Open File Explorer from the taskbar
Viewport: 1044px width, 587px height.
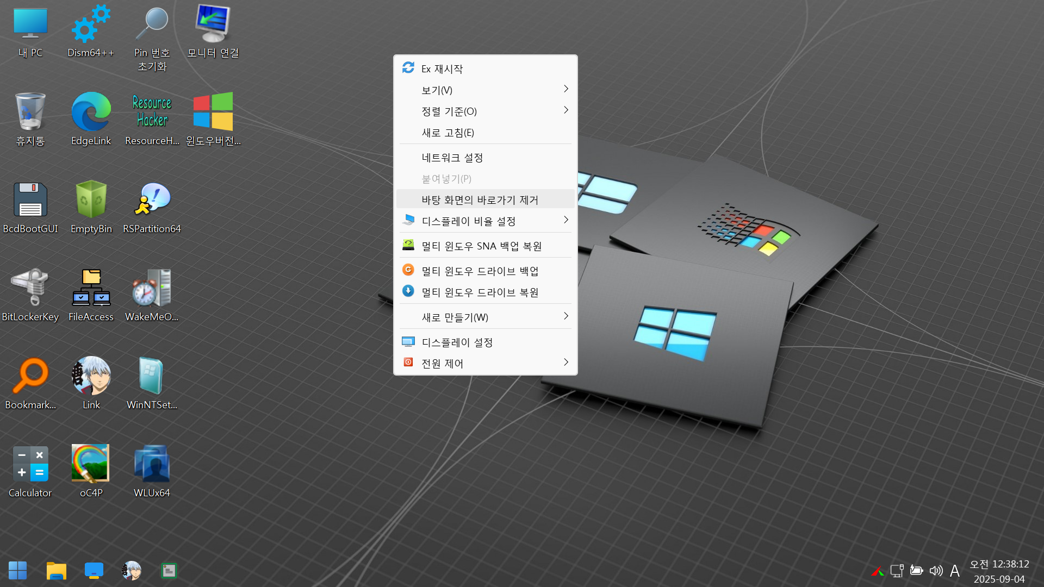(56, 571)
